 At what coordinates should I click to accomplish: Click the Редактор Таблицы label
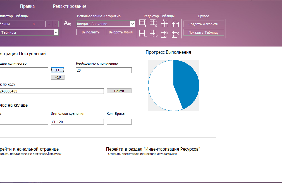(159, 16)
